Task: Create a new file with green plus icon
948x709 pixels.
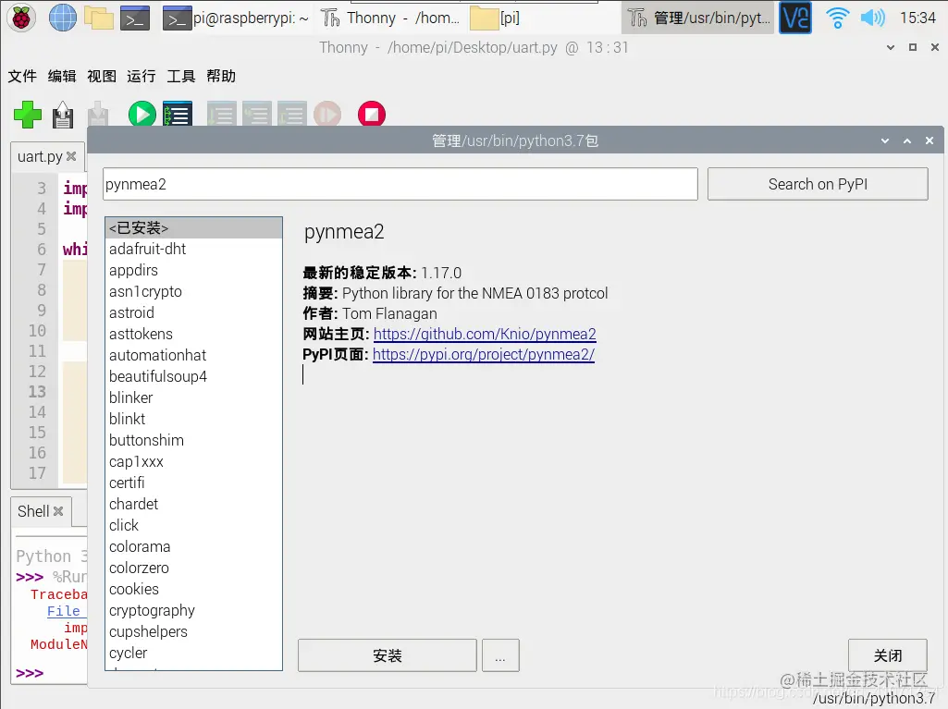Action: coord(27,115)
